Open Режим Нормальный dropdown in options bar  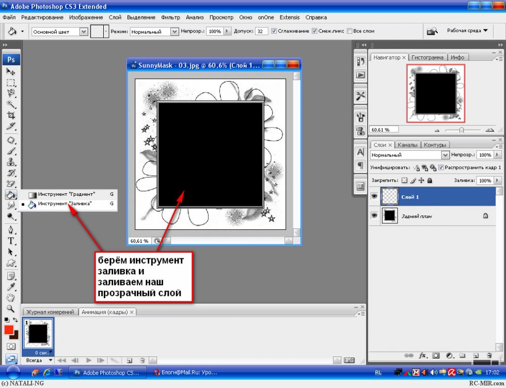175,32
